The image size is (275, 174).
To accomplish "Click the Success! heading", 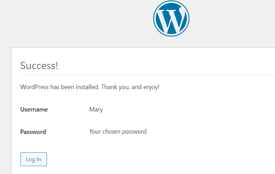I will [39, 66].
